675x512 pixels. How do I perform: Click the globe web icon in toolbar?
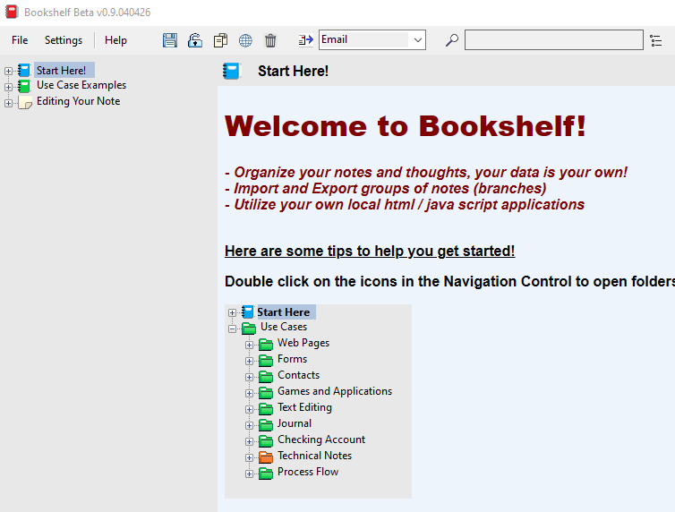245,40
